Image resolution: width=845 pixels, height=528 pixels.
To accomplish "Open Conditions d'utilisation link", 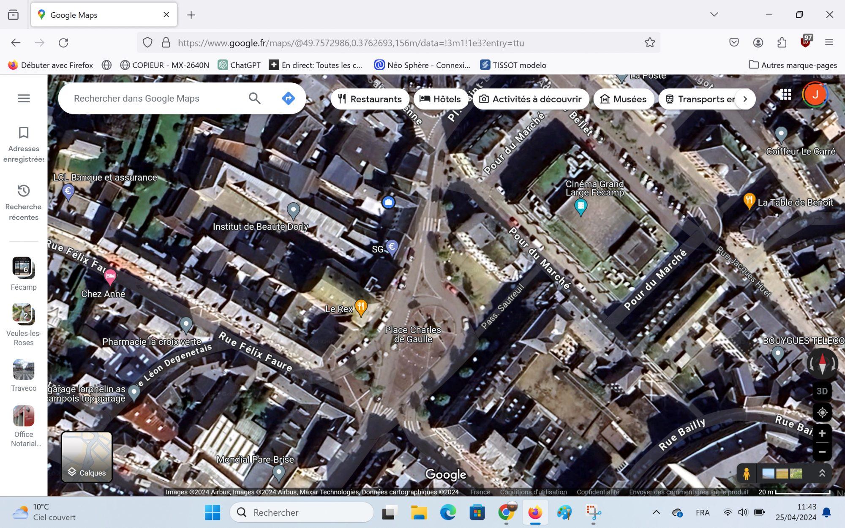I will click(x=533, y=492).
